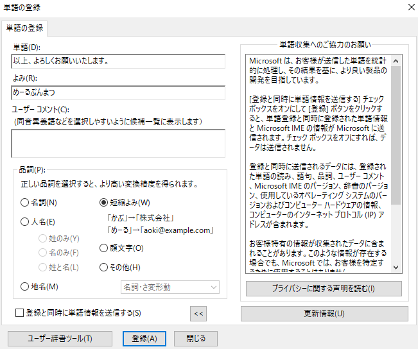The image size is (418, 349).
Task: Click the hint 正しい品詞を選択すると text
Action: (109, 184)
